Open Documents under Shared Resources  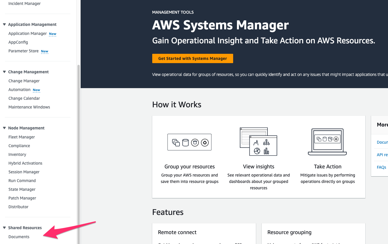(19, 237)
